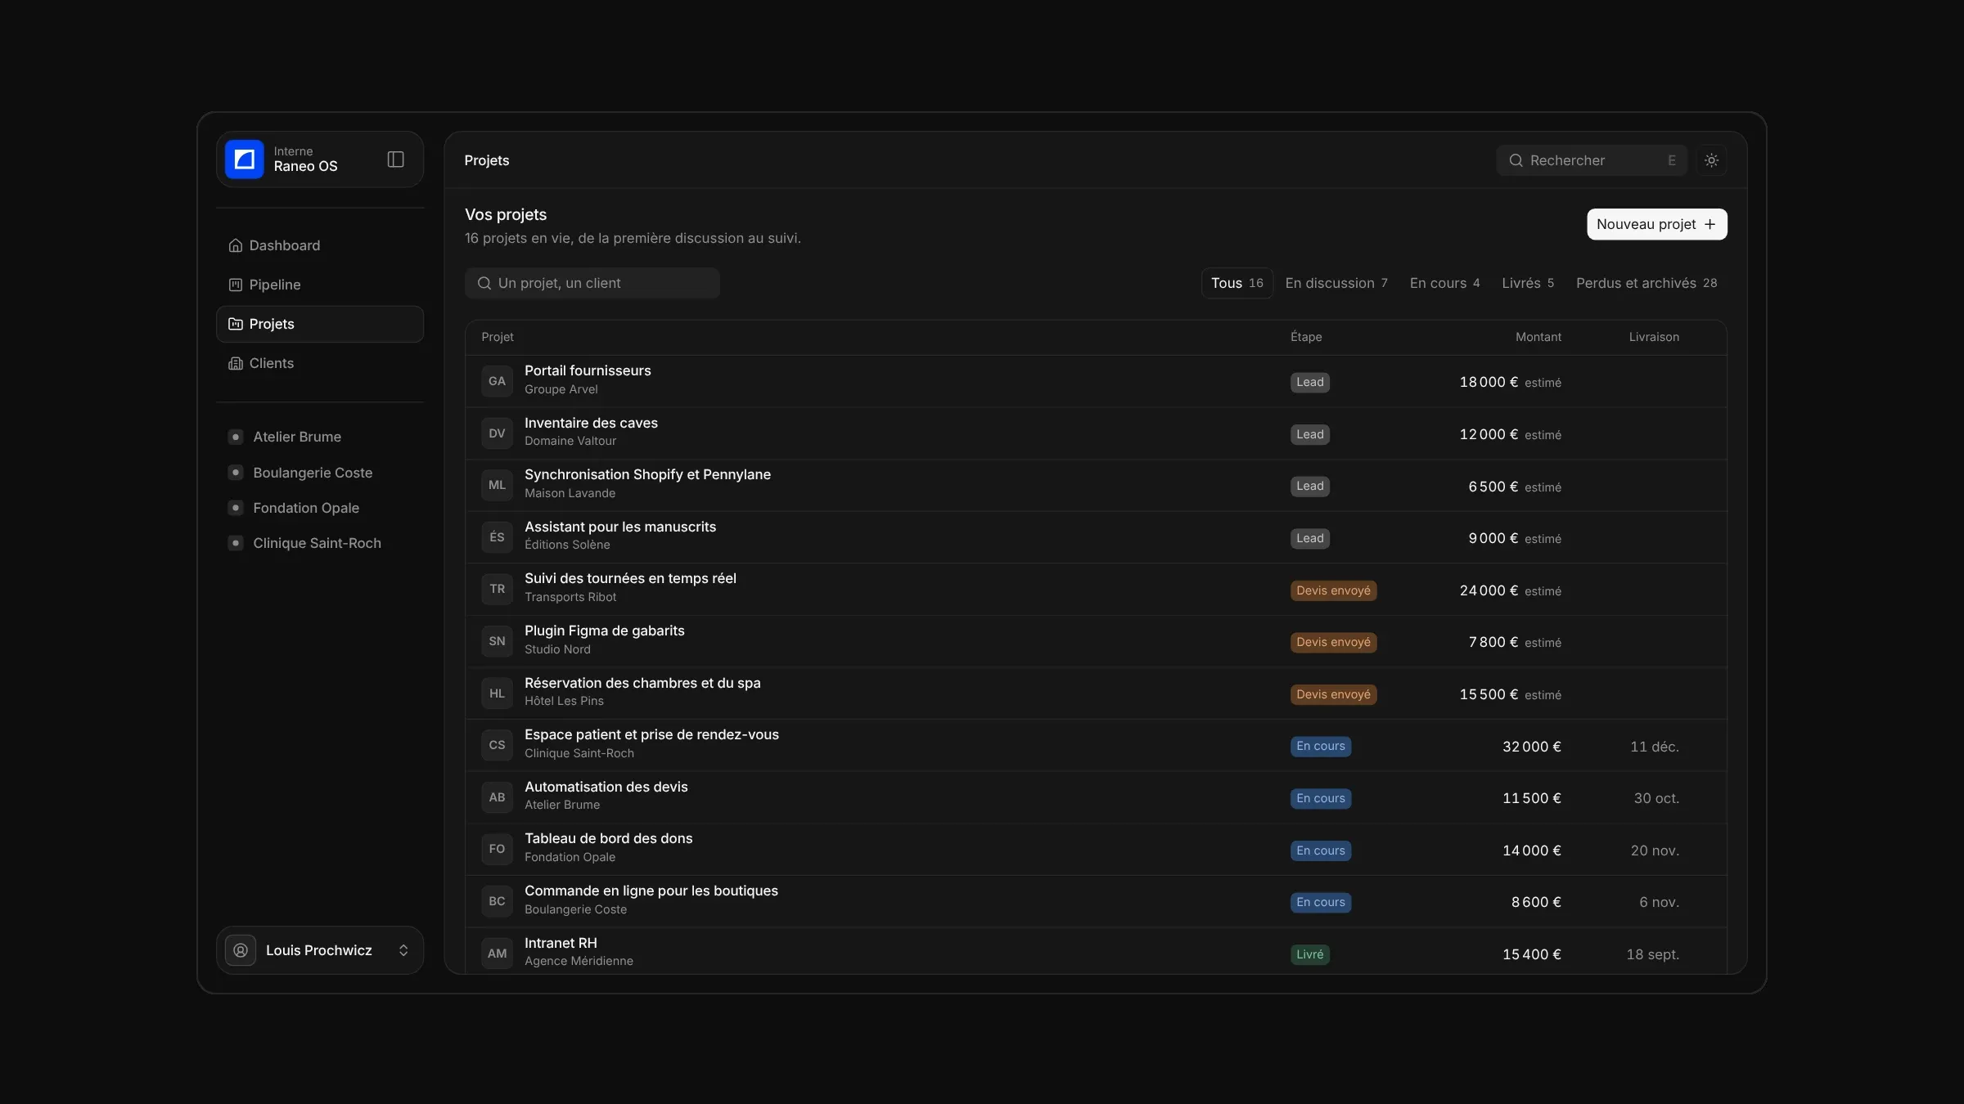Image resolution: width=1964 pixels, height=1104 pixels.
Task: Select the En cours filter tab
Action: [1444, 283]
